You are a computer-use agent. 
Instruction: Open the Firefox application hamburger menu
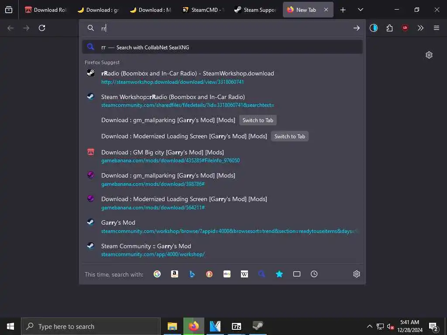click(437, 28)
